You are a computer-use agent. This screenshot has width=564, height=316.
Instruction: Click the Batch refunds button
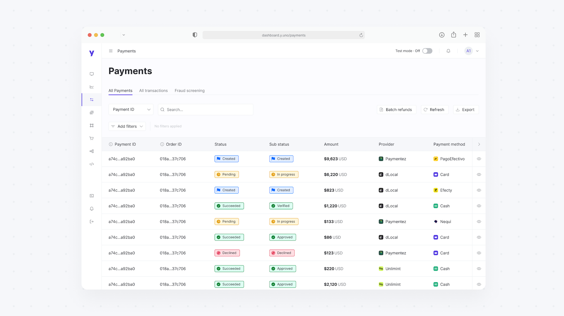pyautogui.click(x=396, y=110)
